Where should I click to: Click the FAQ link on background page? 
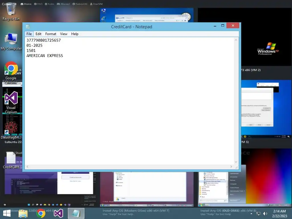coord(38,4)
